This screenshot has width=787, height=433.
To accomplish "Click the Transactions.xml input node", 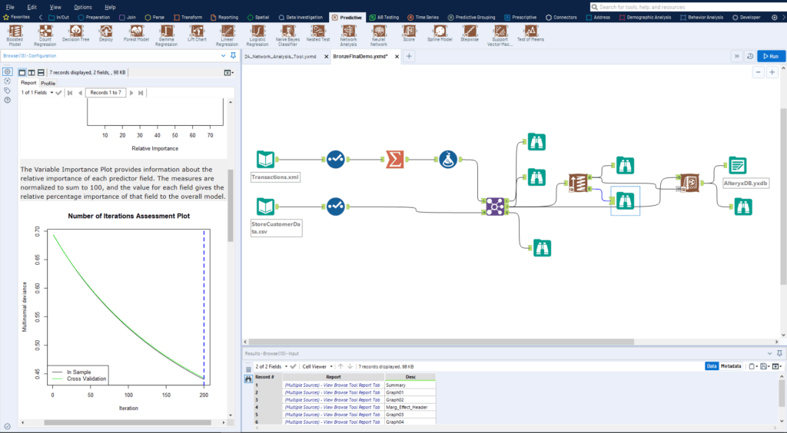I will 265,159.
